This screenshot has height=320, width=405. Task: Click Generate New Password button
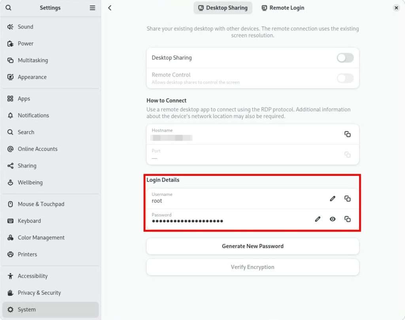coord(252,246)
